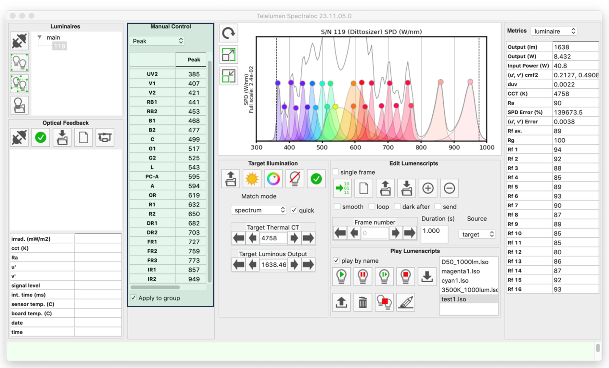Click the sun daylight target icon

(x=252, y=179)
